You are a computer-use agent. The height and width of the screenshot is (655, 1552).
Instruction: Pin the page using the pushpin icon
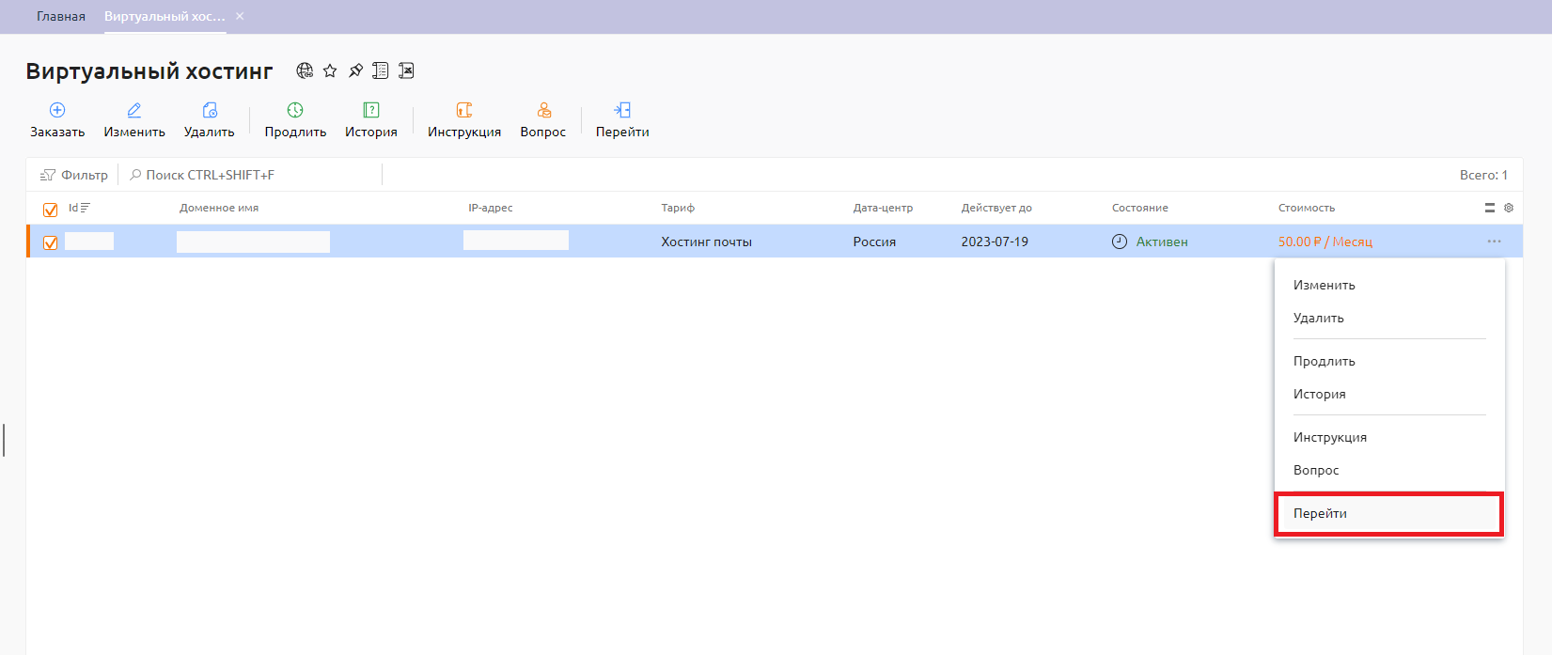pos(355,70)
